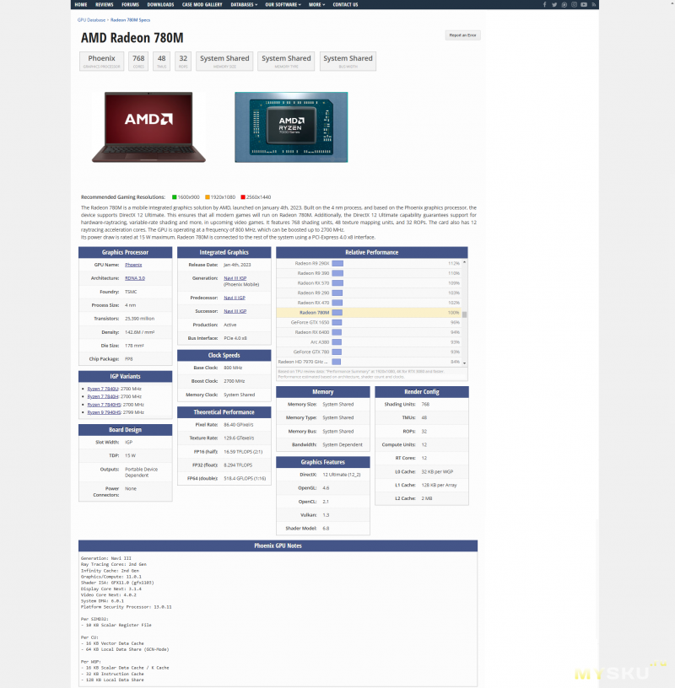Go to Home in navigation bar
Screen dimensions: 675x688
(81, 4)
